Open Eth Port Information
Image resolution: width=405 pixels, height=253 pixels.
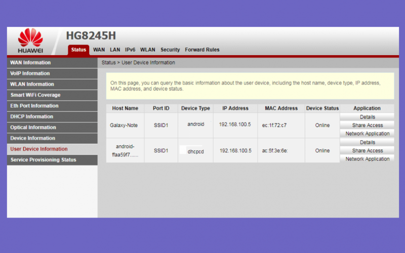pos(52,106)
